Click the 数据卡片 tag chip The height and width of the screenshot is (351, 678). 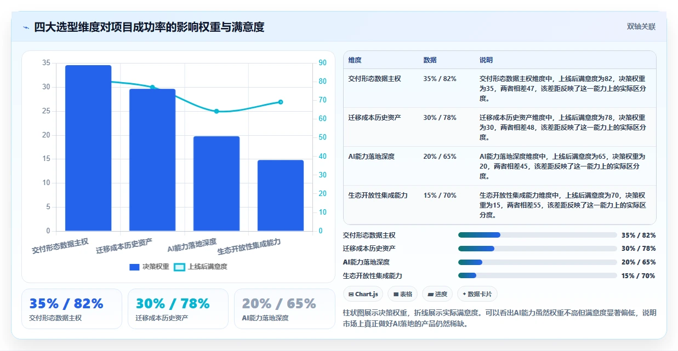click(477, 294)
